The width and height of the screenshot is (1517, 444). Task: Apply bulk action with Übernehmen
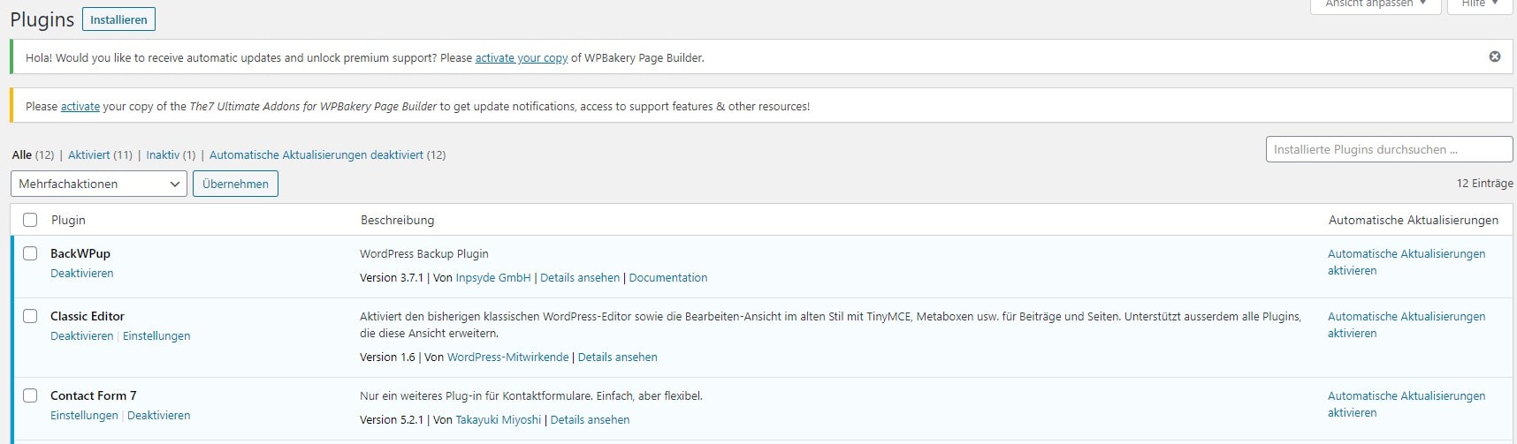235,184
